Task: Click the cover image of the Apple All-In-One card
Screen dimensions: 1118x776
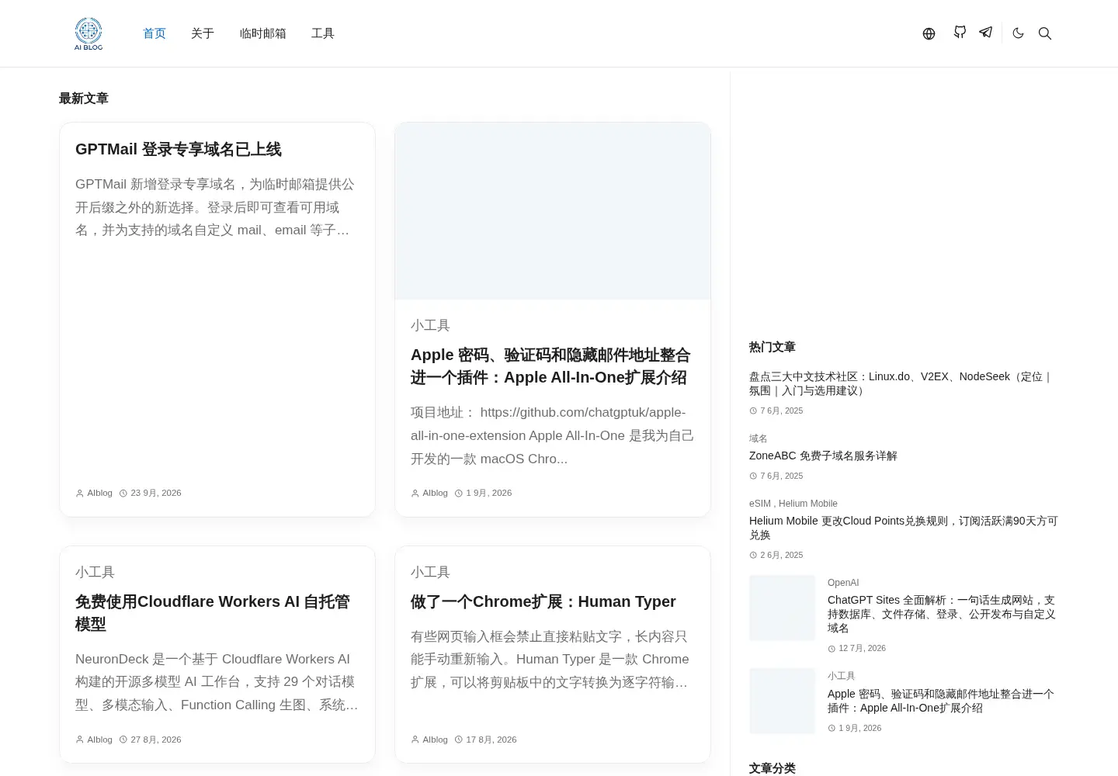Action: [553, 211]
